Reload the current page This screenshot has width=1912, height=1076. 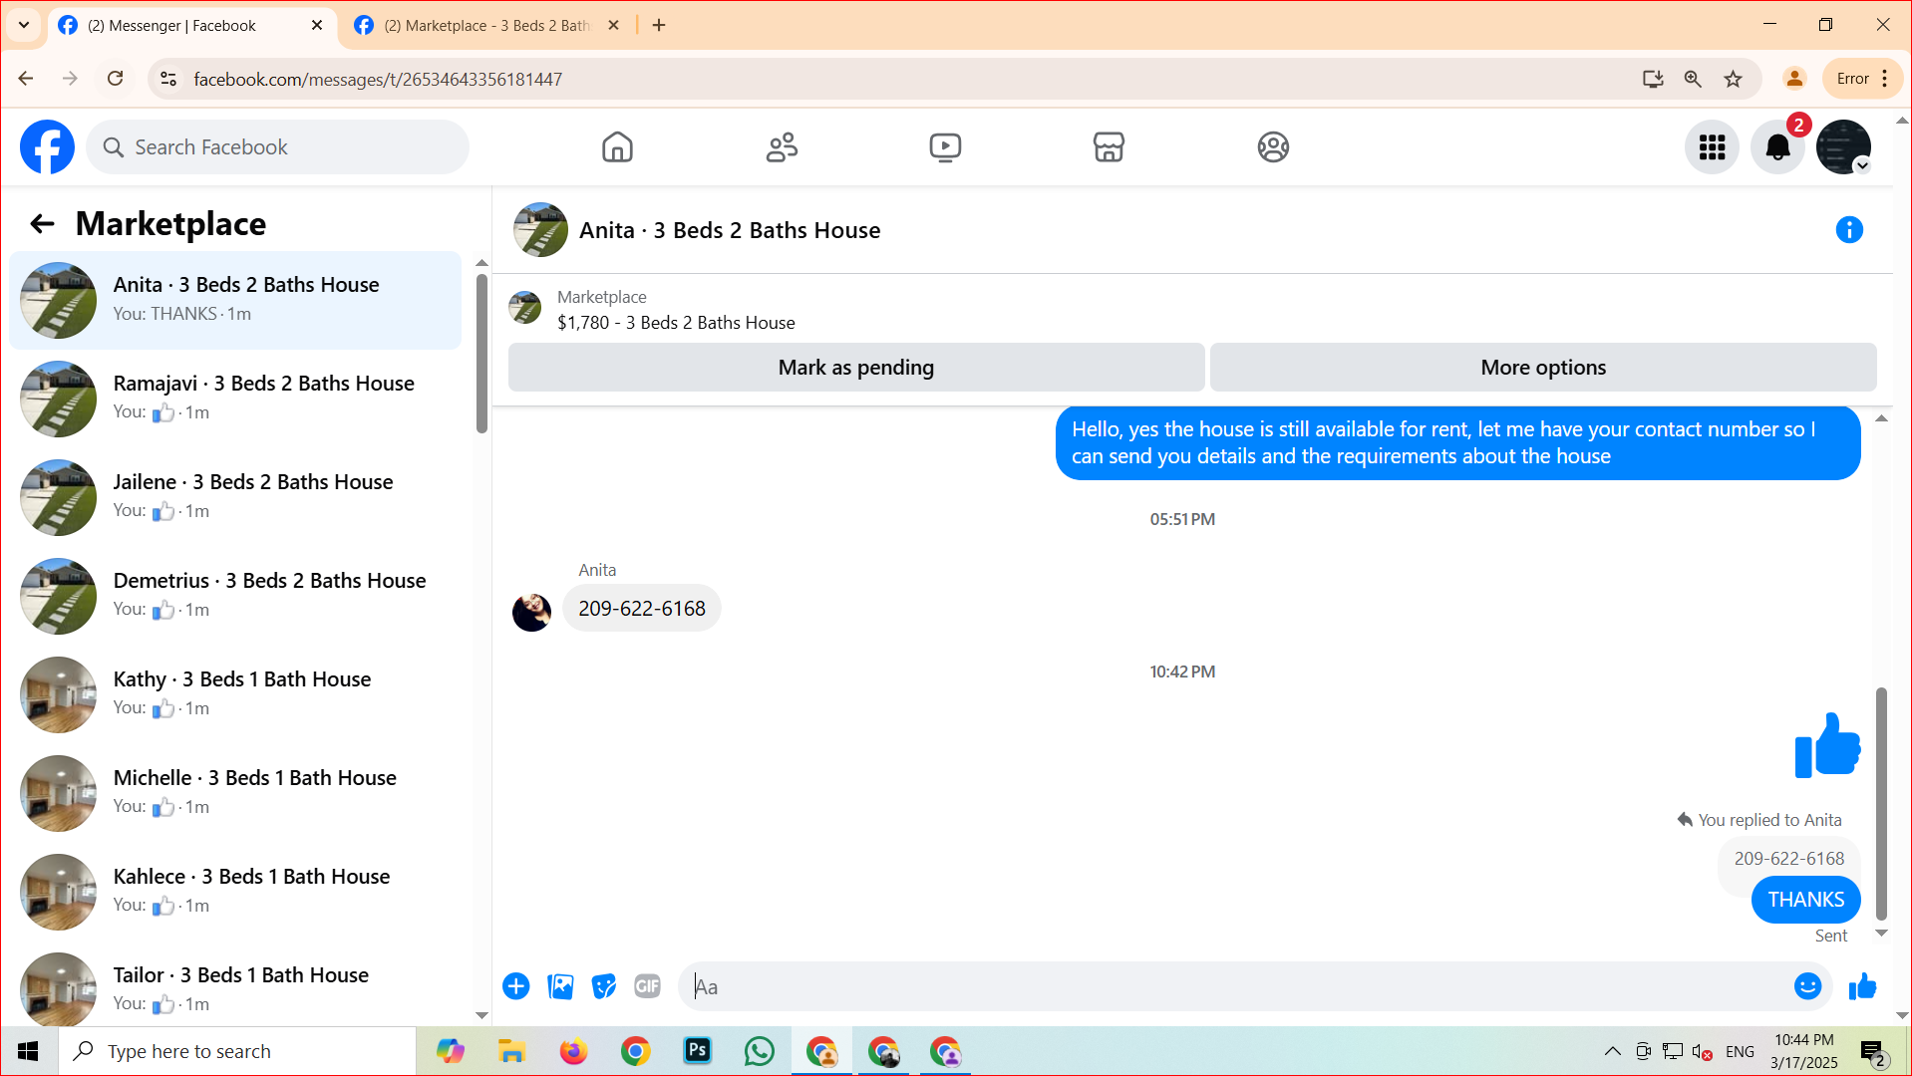[x=116, y=79]
